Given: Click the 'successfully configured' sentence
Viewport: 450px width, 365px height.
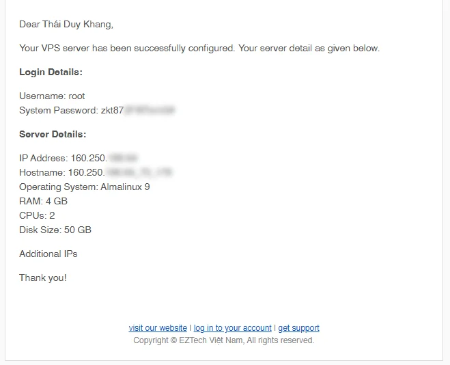Looking at the screenshot, I should pos(199,48).
